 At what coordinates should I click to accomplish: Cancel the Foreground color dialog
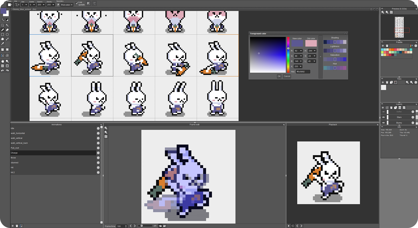[287, 76]
